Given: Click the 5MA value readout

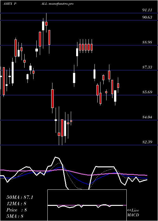Looking at the screenshot, I should pos(15,216).
